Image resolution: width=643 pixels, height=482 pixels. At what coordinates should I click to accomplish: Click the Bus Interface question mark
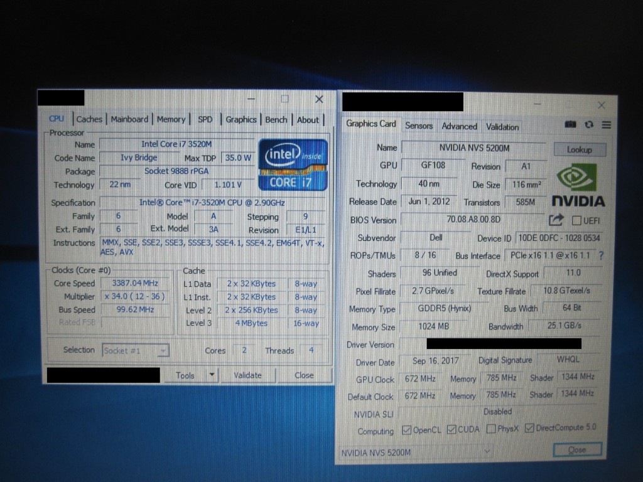coord(601,255)
